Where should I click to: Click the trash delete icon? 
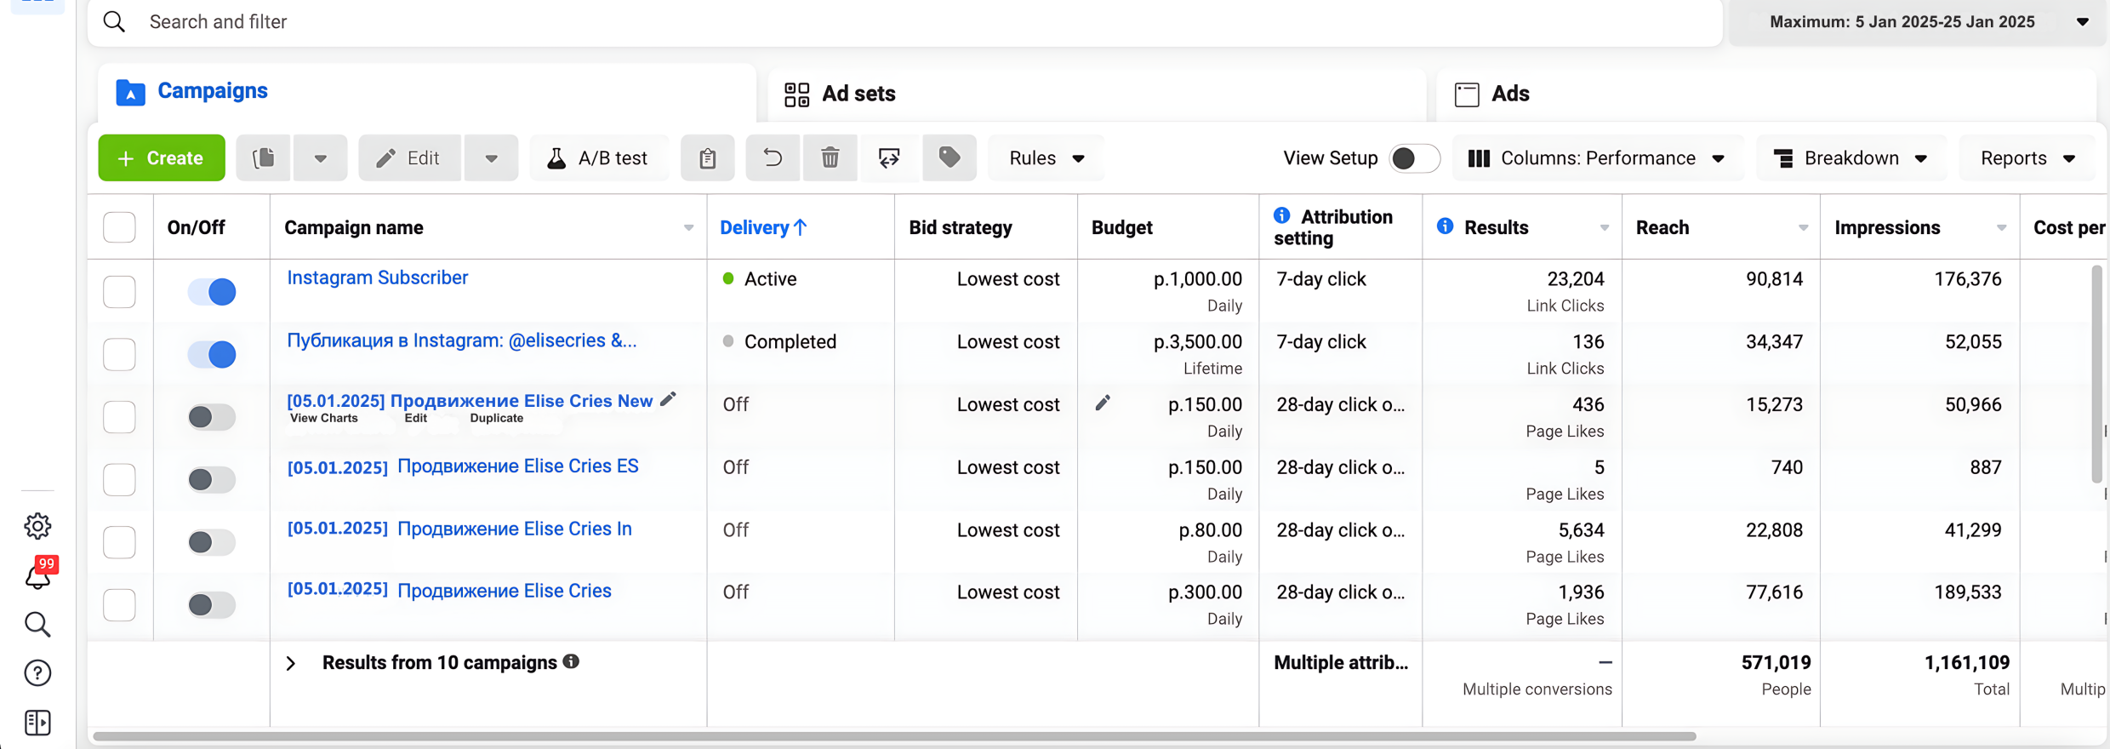pos(830,158)
